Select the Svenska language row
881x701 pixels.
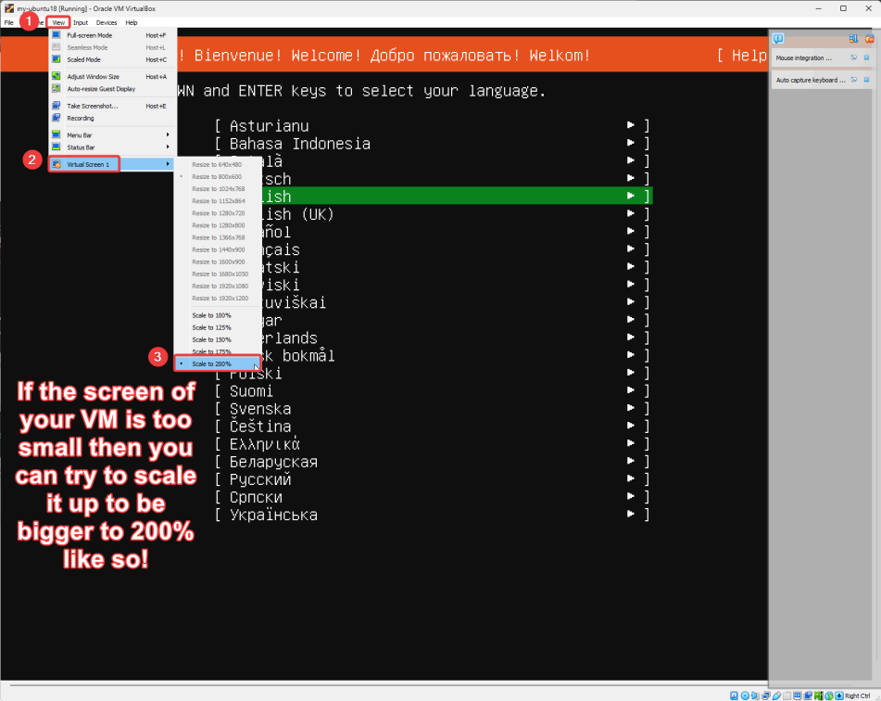point(432,408)
